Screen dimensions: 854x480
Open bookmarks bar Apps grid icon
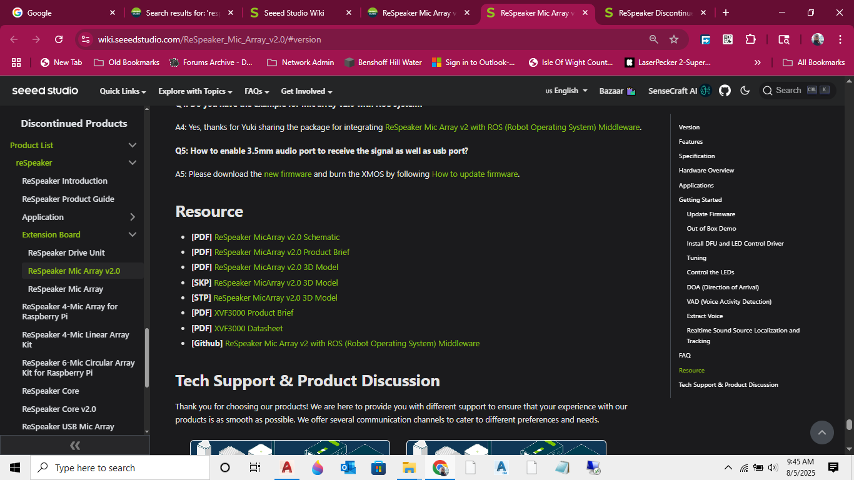[x=16, y=62]
